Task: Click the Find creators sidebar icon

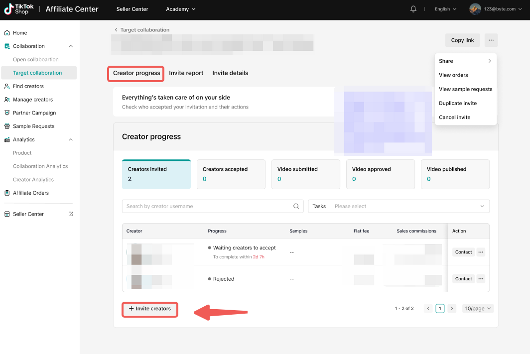Action: [x=7, y=86]
